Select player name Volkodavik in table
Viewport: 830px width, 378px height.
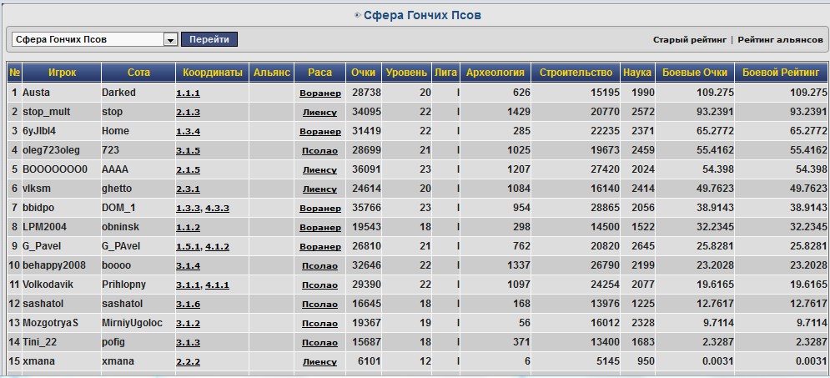coord(49,285)
